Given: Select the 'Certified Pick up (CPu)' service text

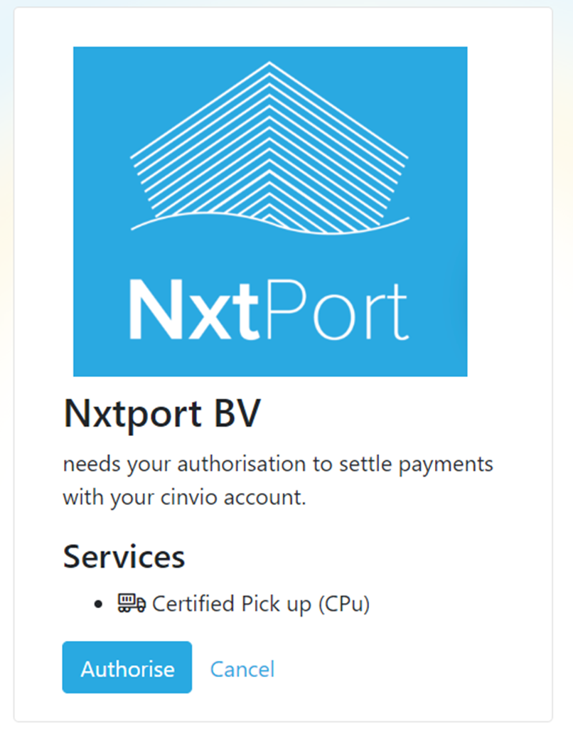Looking at the screenshot, I should click(261, 604).
